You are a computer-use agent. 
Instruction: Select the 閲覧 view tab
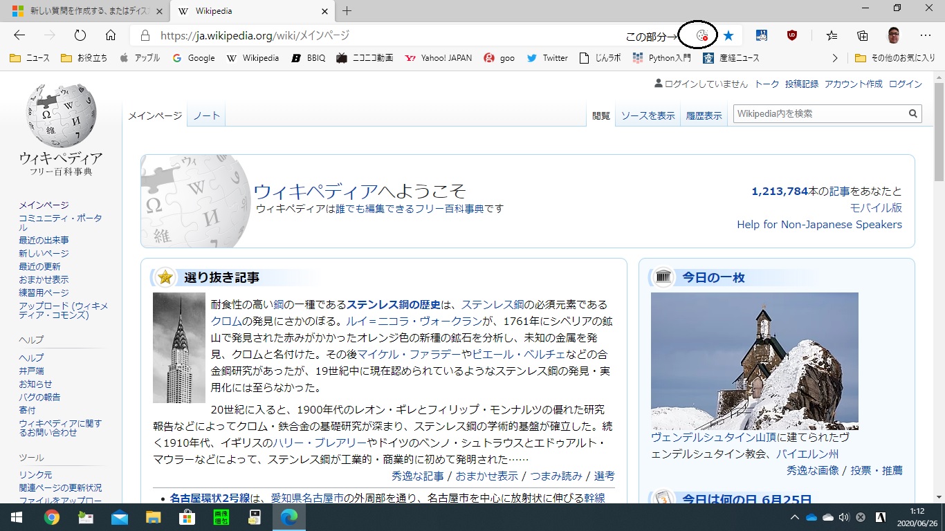pyautogui.click(x=601, y=115)
